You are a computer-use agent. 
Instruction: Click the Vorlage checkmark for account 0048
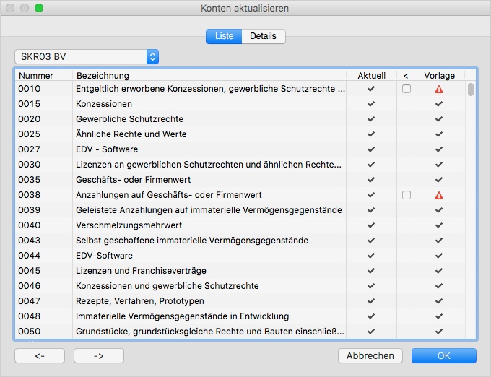[x=439, y=316]
